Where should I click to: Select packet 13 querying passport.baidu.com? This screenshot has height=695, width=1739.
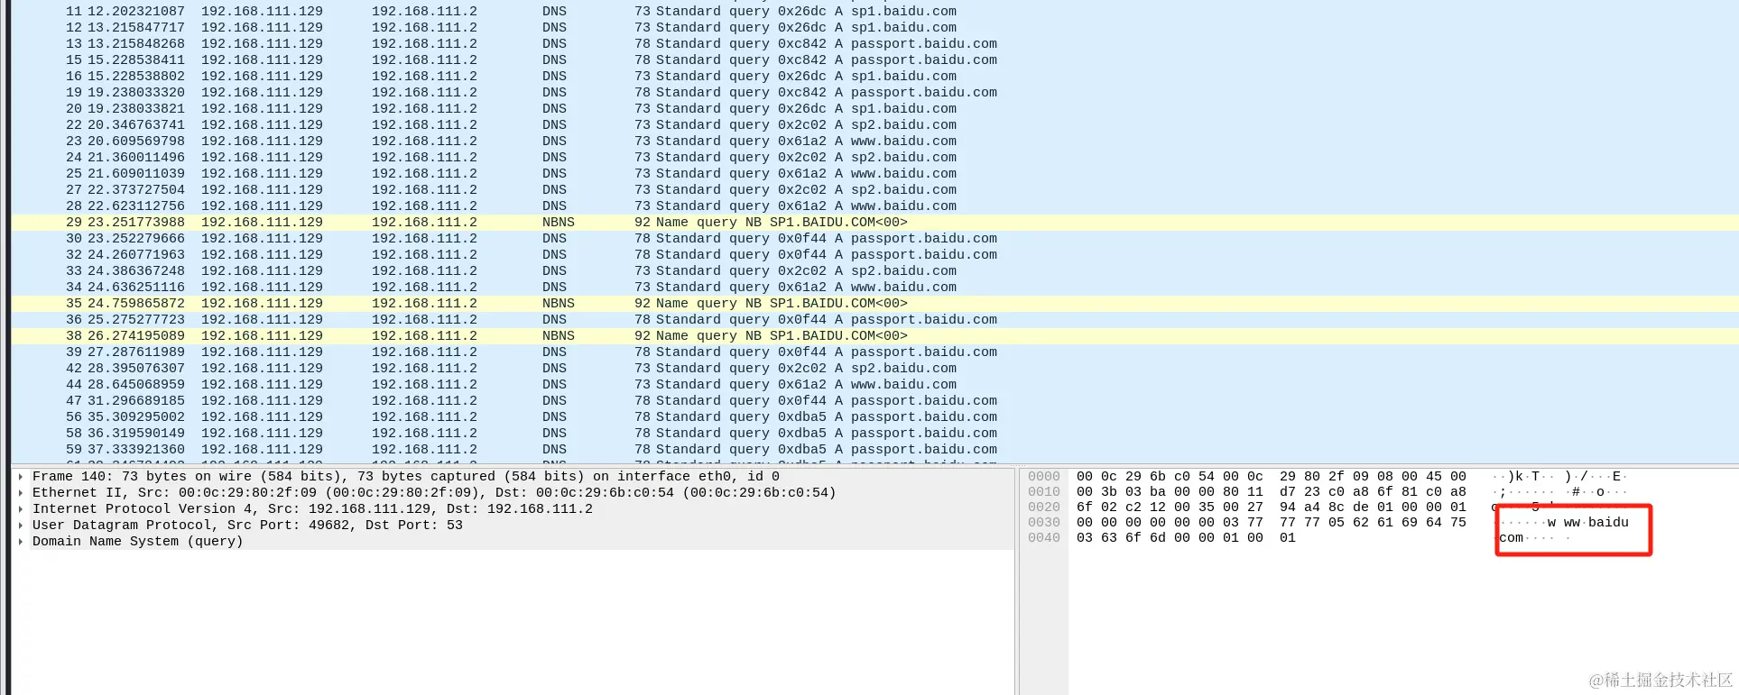tap(875, 44)
